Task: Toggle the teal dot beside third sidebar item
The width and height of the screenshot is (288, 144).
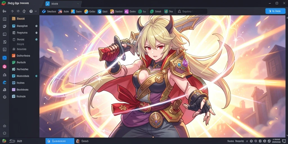Action: [36, 39]
